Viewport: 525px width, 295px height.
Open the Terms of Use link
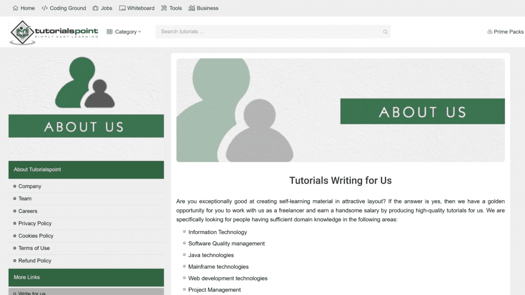pos(34,248)
